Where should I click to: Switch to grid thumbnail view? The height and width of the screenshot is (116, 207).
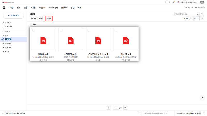click(194, 18)
